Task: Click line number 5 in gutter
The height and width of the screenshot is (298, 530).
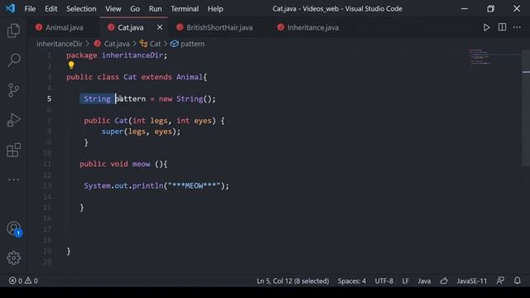Action: point(50,99)
